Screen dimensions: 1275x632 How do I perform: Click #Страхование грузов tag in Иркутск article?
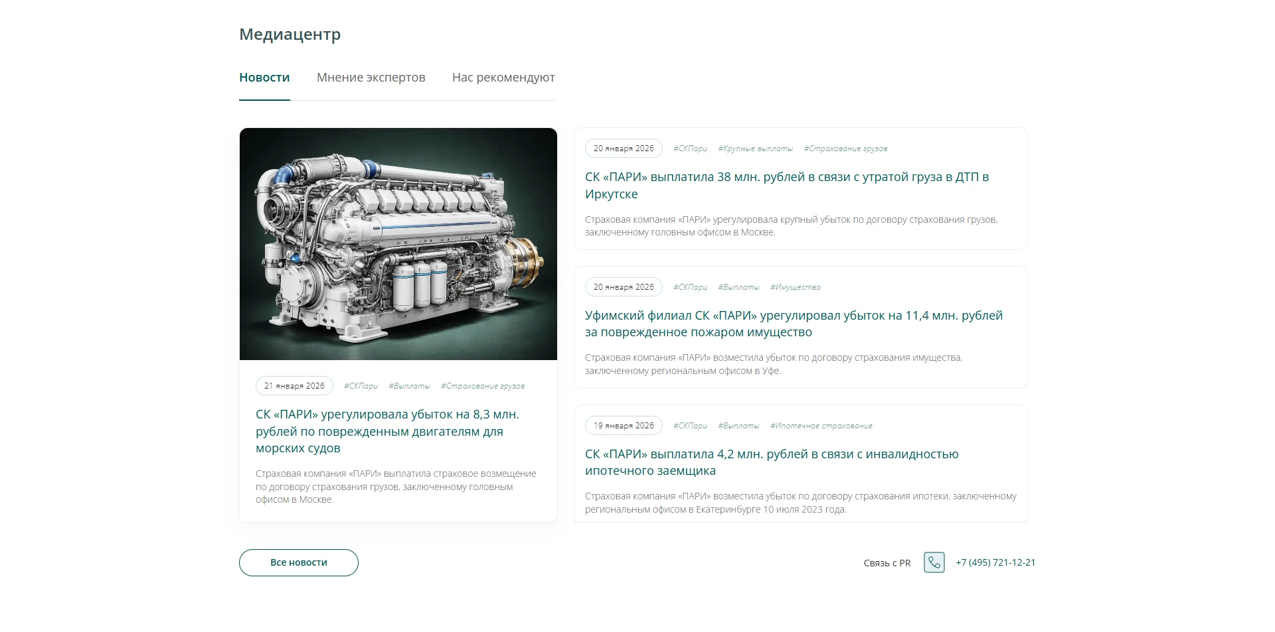pos(845,149)
